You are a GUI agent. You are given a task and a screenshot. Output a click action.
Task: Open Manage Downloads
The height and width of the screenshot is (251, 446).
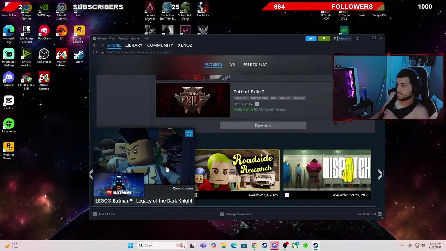[x=236, y=214]
